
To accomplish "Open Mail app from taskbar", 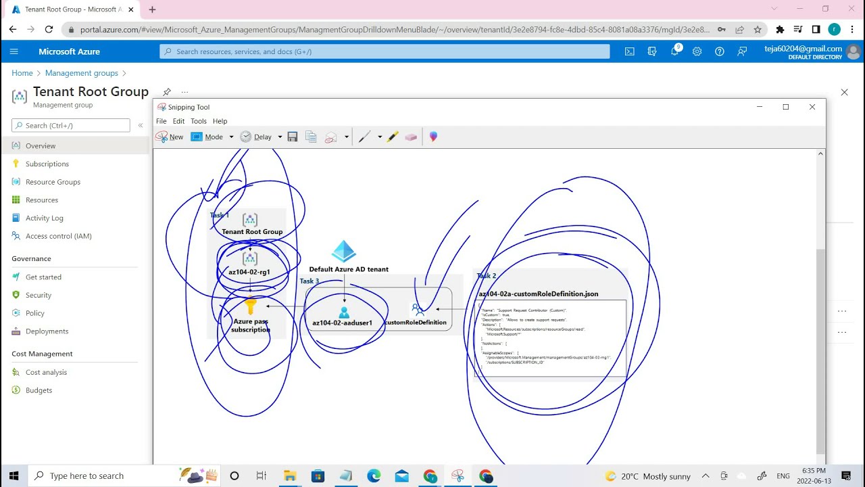I will pyautogui.click(x=402, y=476).
